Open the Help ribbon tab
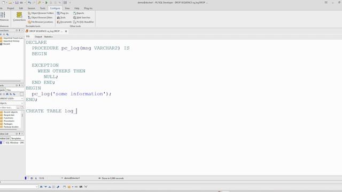342x192 pixels. pyautogui.click(x=77, y=9)
